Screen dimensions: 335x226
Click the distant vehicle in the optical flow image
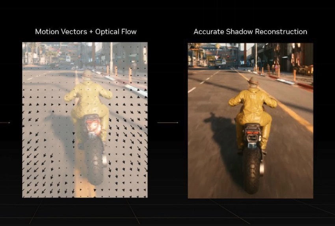tap(68, 59)
